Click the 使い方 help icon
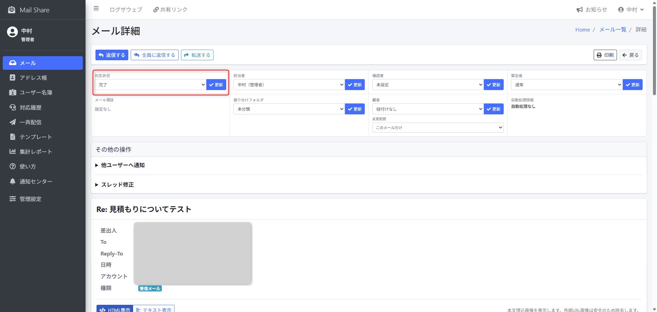The image size is (657, 312). [x=13, y=166]
